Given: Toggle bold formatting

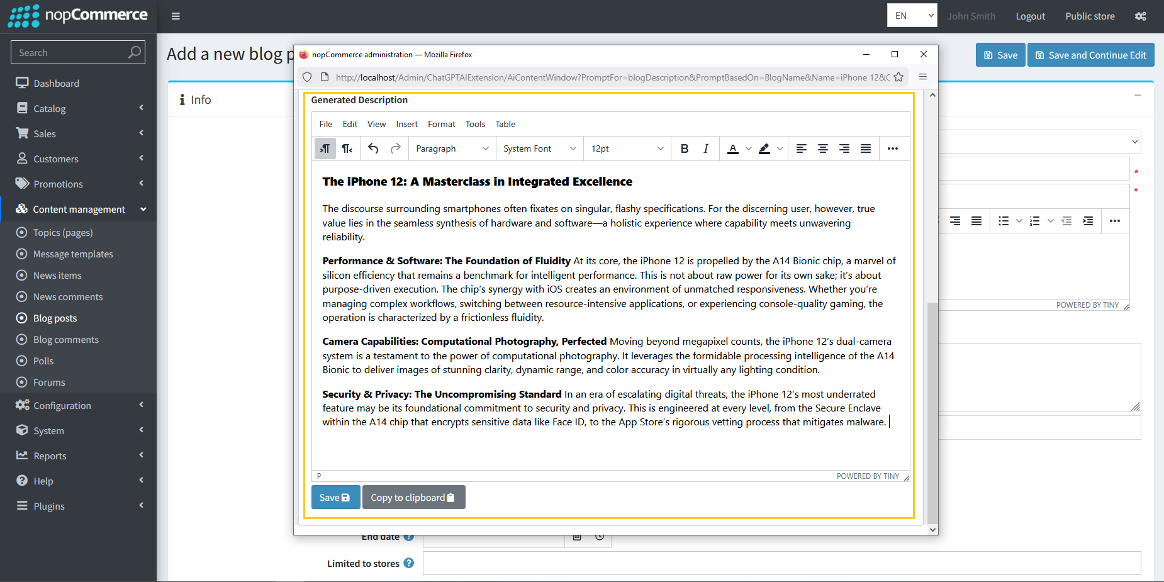Looking at the screenshot, I should tap(685, 148).
